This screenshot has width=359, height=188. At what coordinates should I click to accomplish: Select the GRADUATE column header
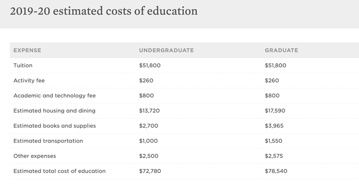pyautogui.click(x=282, y=50)
